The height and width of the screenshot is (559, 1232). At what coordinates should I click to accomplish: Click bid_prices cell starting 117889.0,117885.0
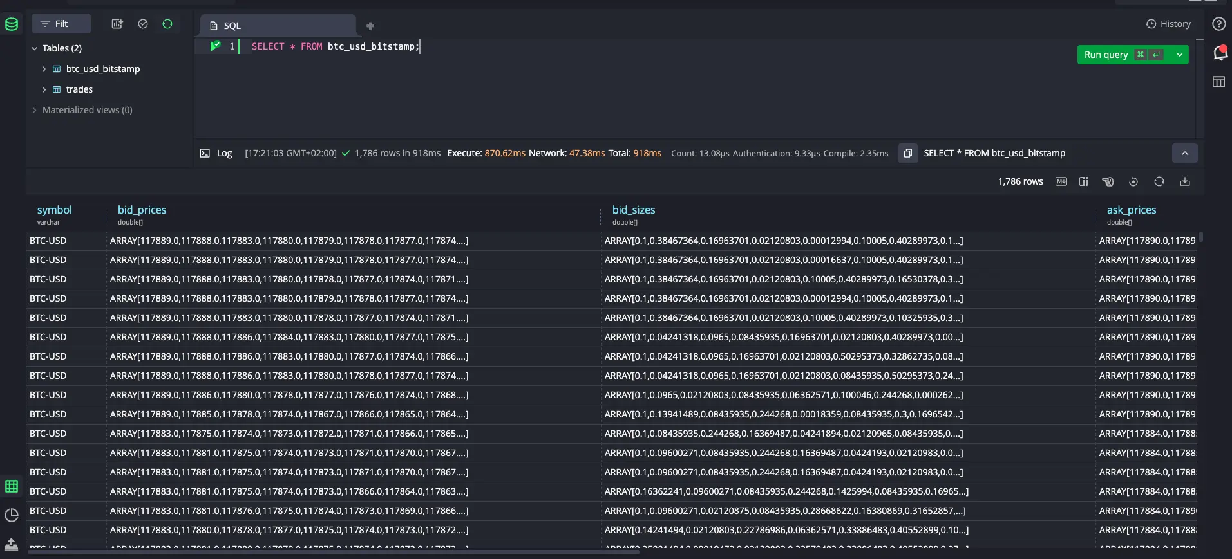point(353,414)
